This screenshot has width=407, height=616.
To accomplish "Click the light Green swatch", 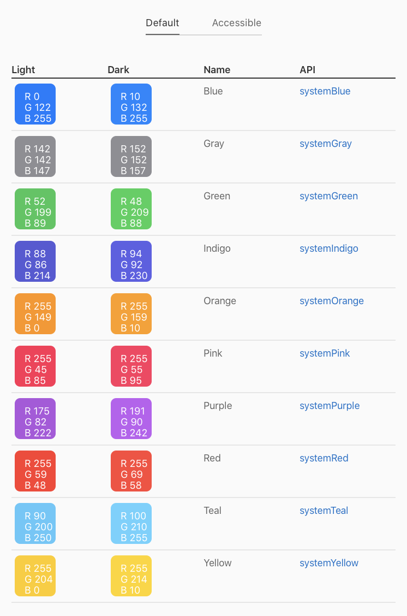I will (35, 209).
